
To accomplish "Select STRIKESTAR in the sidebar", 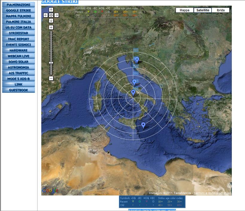I will (19, 33).
